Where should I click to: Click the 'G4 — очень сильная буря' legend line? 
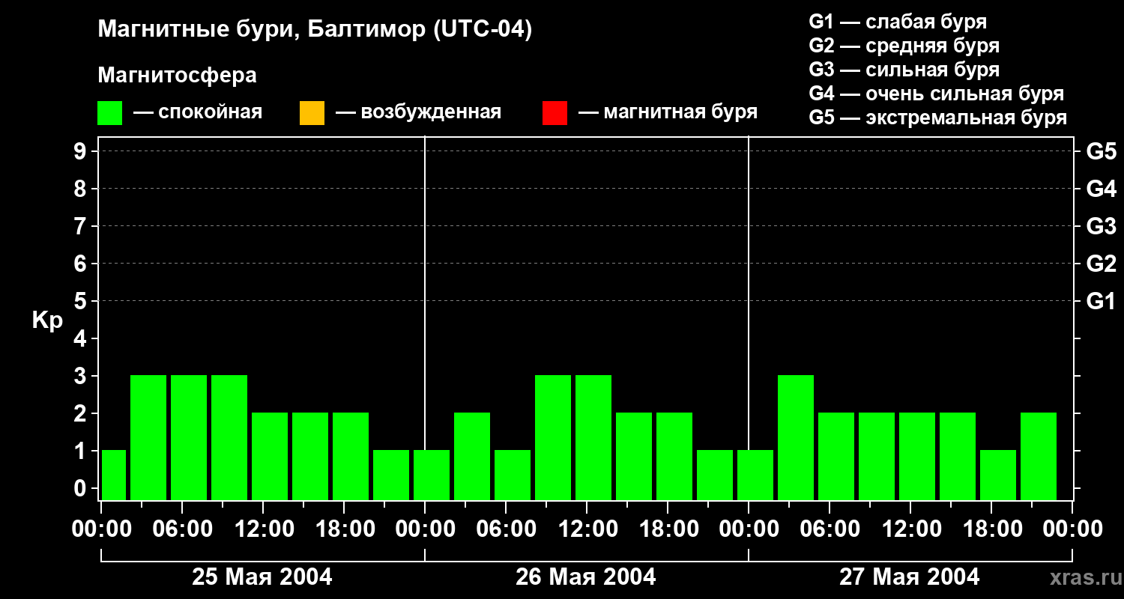pyautogui.click(x=937, y=94)
